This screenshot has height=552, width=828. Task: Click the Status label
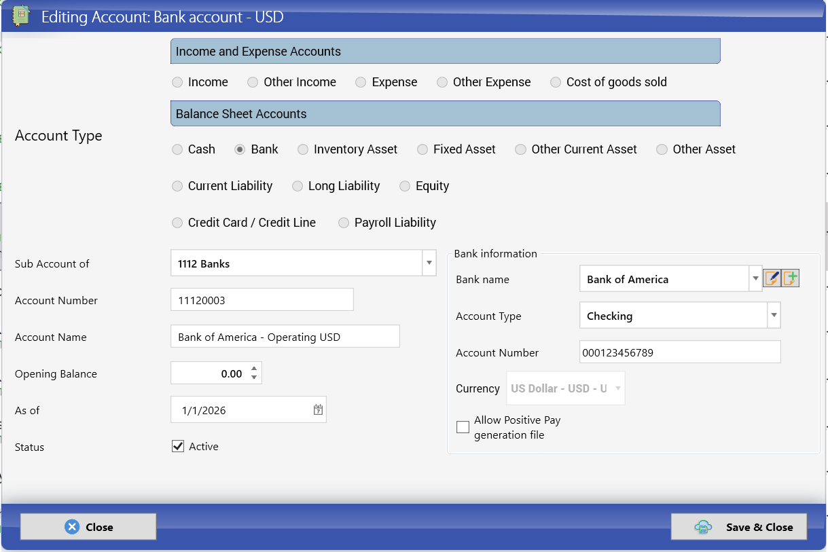[29, 447]
